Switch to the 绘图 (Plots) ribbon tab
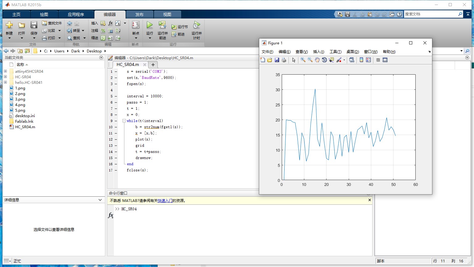 pyautogui.click(x=44, y=14)
